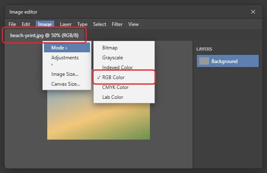Open the Layer menu
Screen dimensions: 267x173
click(66, 24)
